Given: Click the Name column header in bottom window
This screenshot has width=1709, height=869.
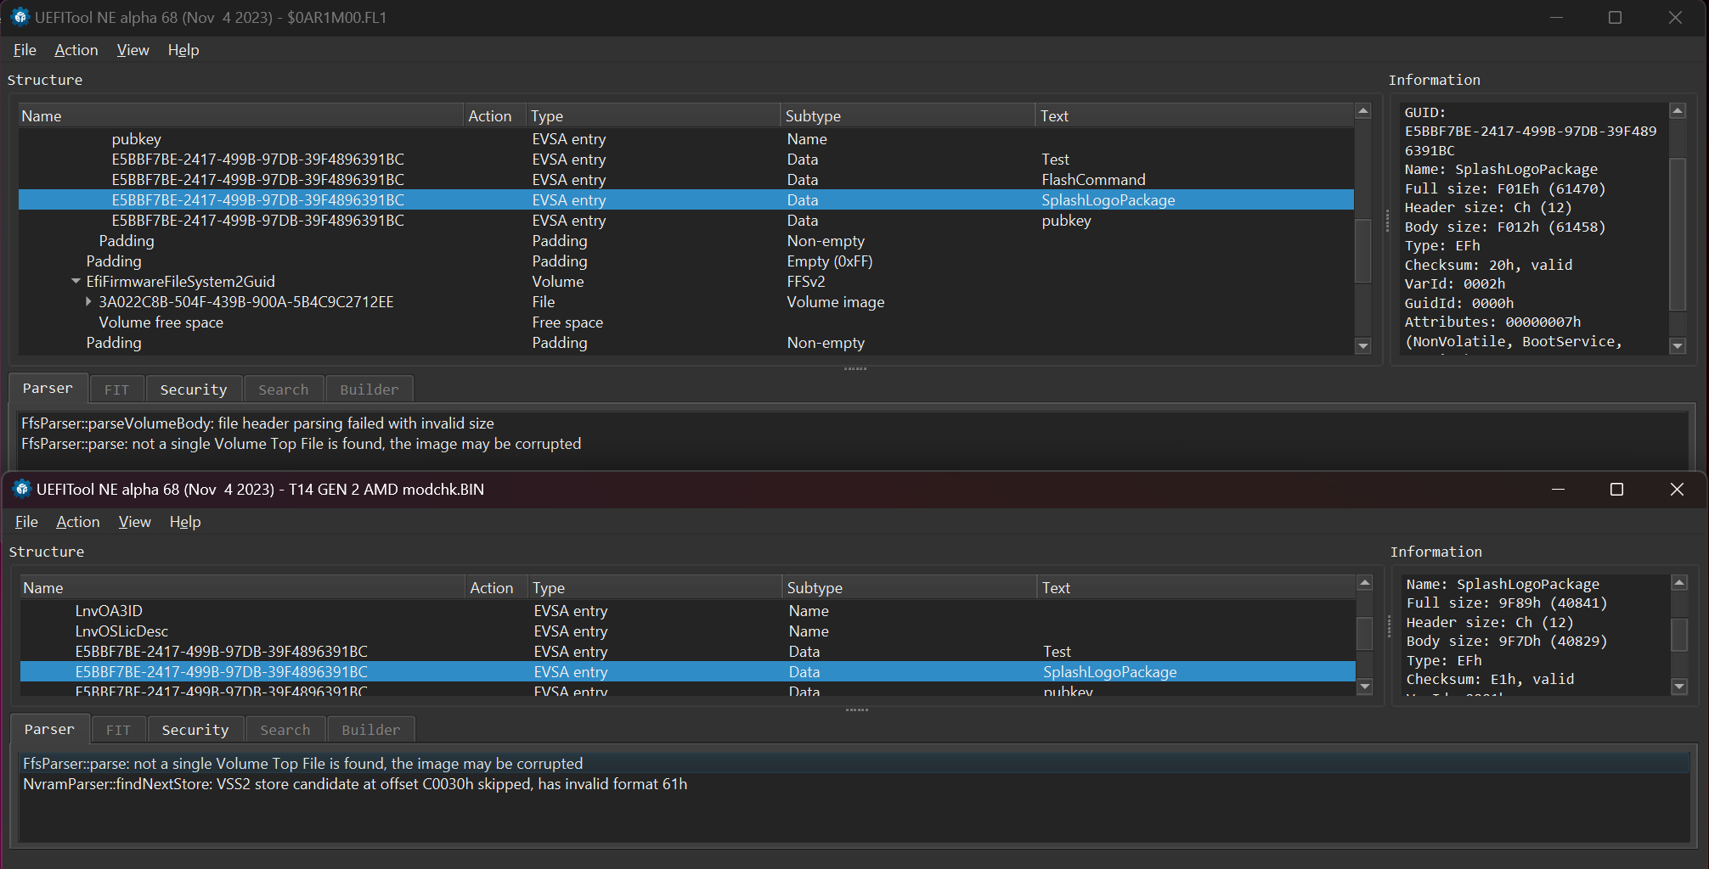Looking at the screenshot, I should coord(43,588).
